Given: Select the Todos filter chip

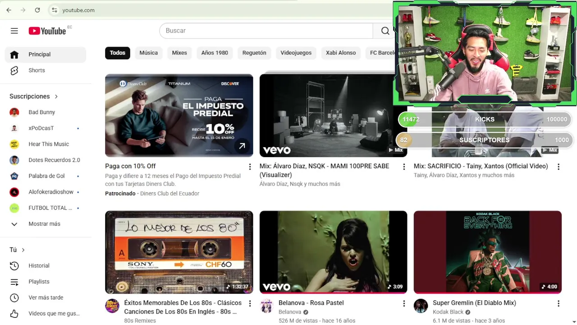Looking at the screenshot, I should click(x=118, y=53).
